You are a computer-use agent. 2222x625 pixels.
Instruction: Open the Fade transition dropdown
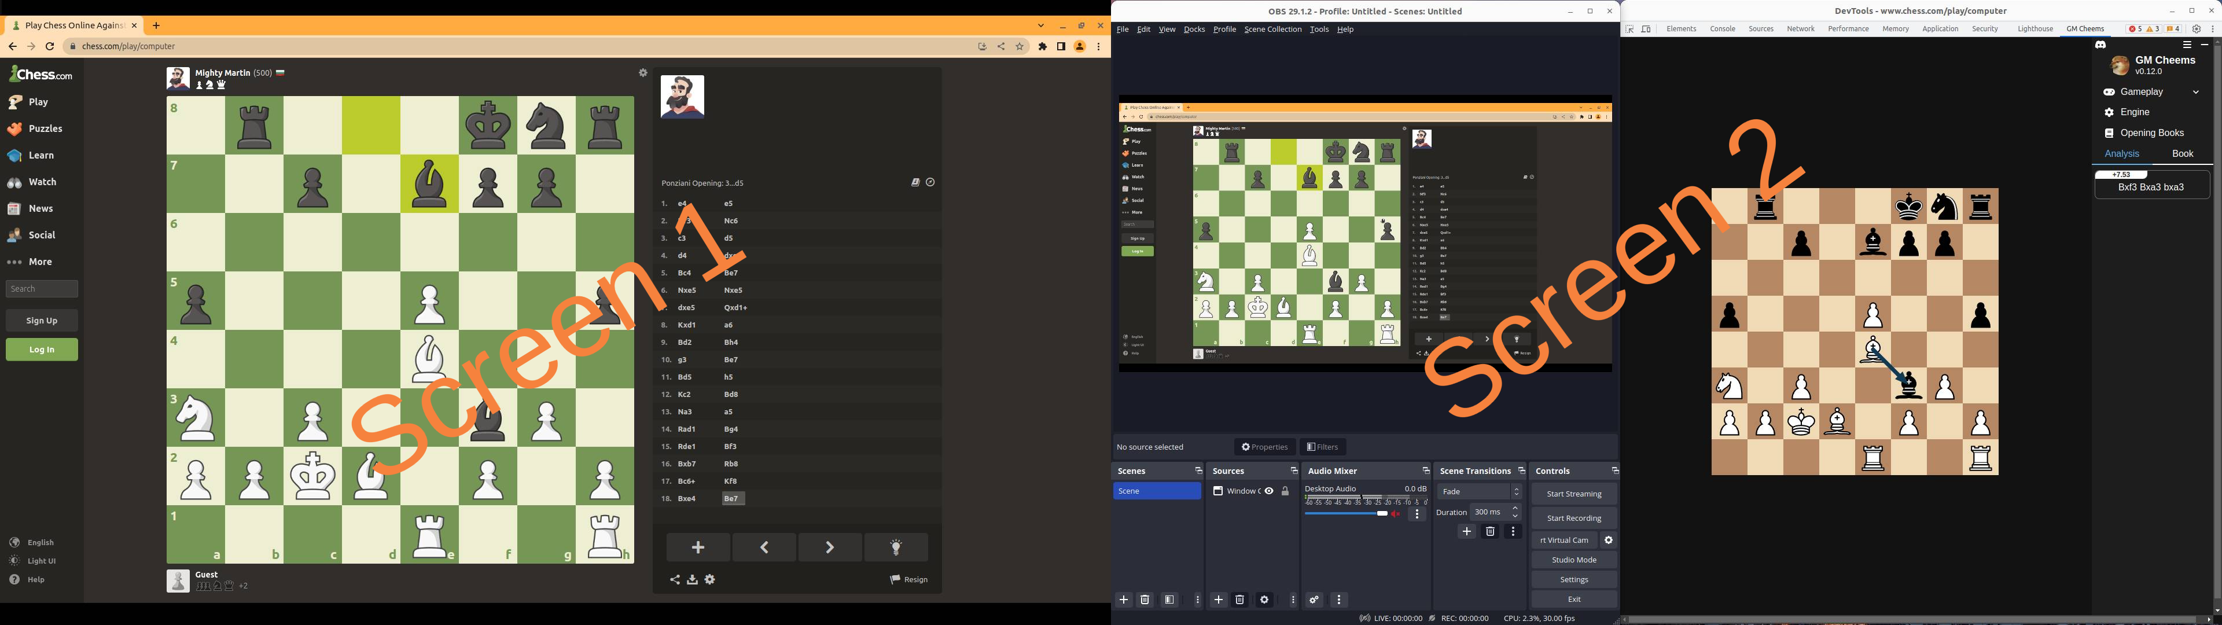click(1480, 492)
